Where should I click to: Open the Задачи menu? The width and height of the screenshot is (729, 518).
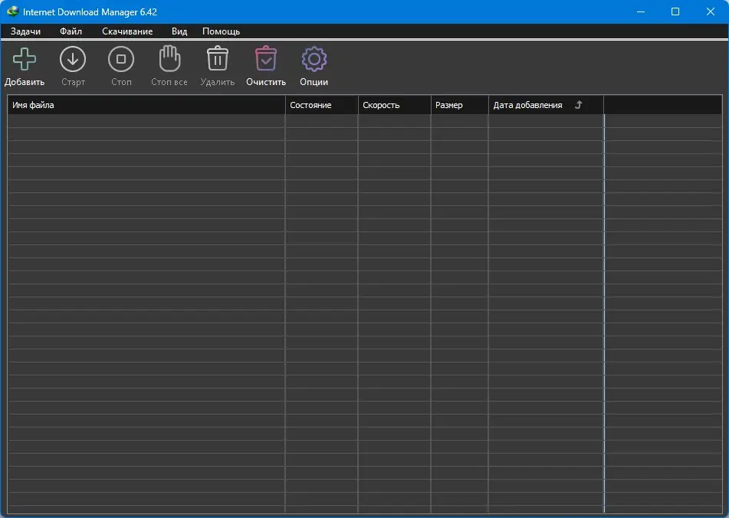[25, 31]
